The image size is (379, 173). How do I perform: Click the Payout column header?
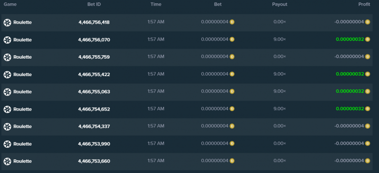(x=280, y=4)
